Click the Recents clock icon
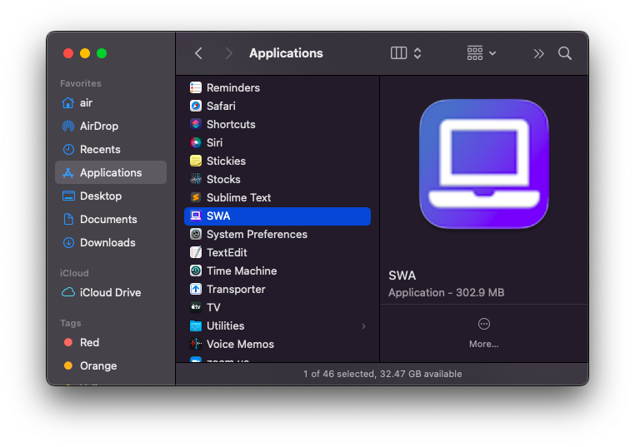The image size is (635, 447). [x=68, y=149]
